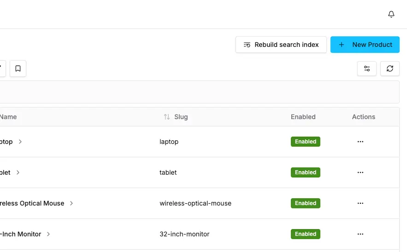Click the Enabled badge on laptop row
This screenshot has width=407, height=252.
[x=305, y=142]
